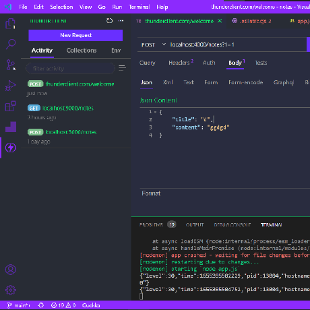Switch to the Body tab
Image resolution: width=310 pixels, height=310 pixels.
coord(236,63)
